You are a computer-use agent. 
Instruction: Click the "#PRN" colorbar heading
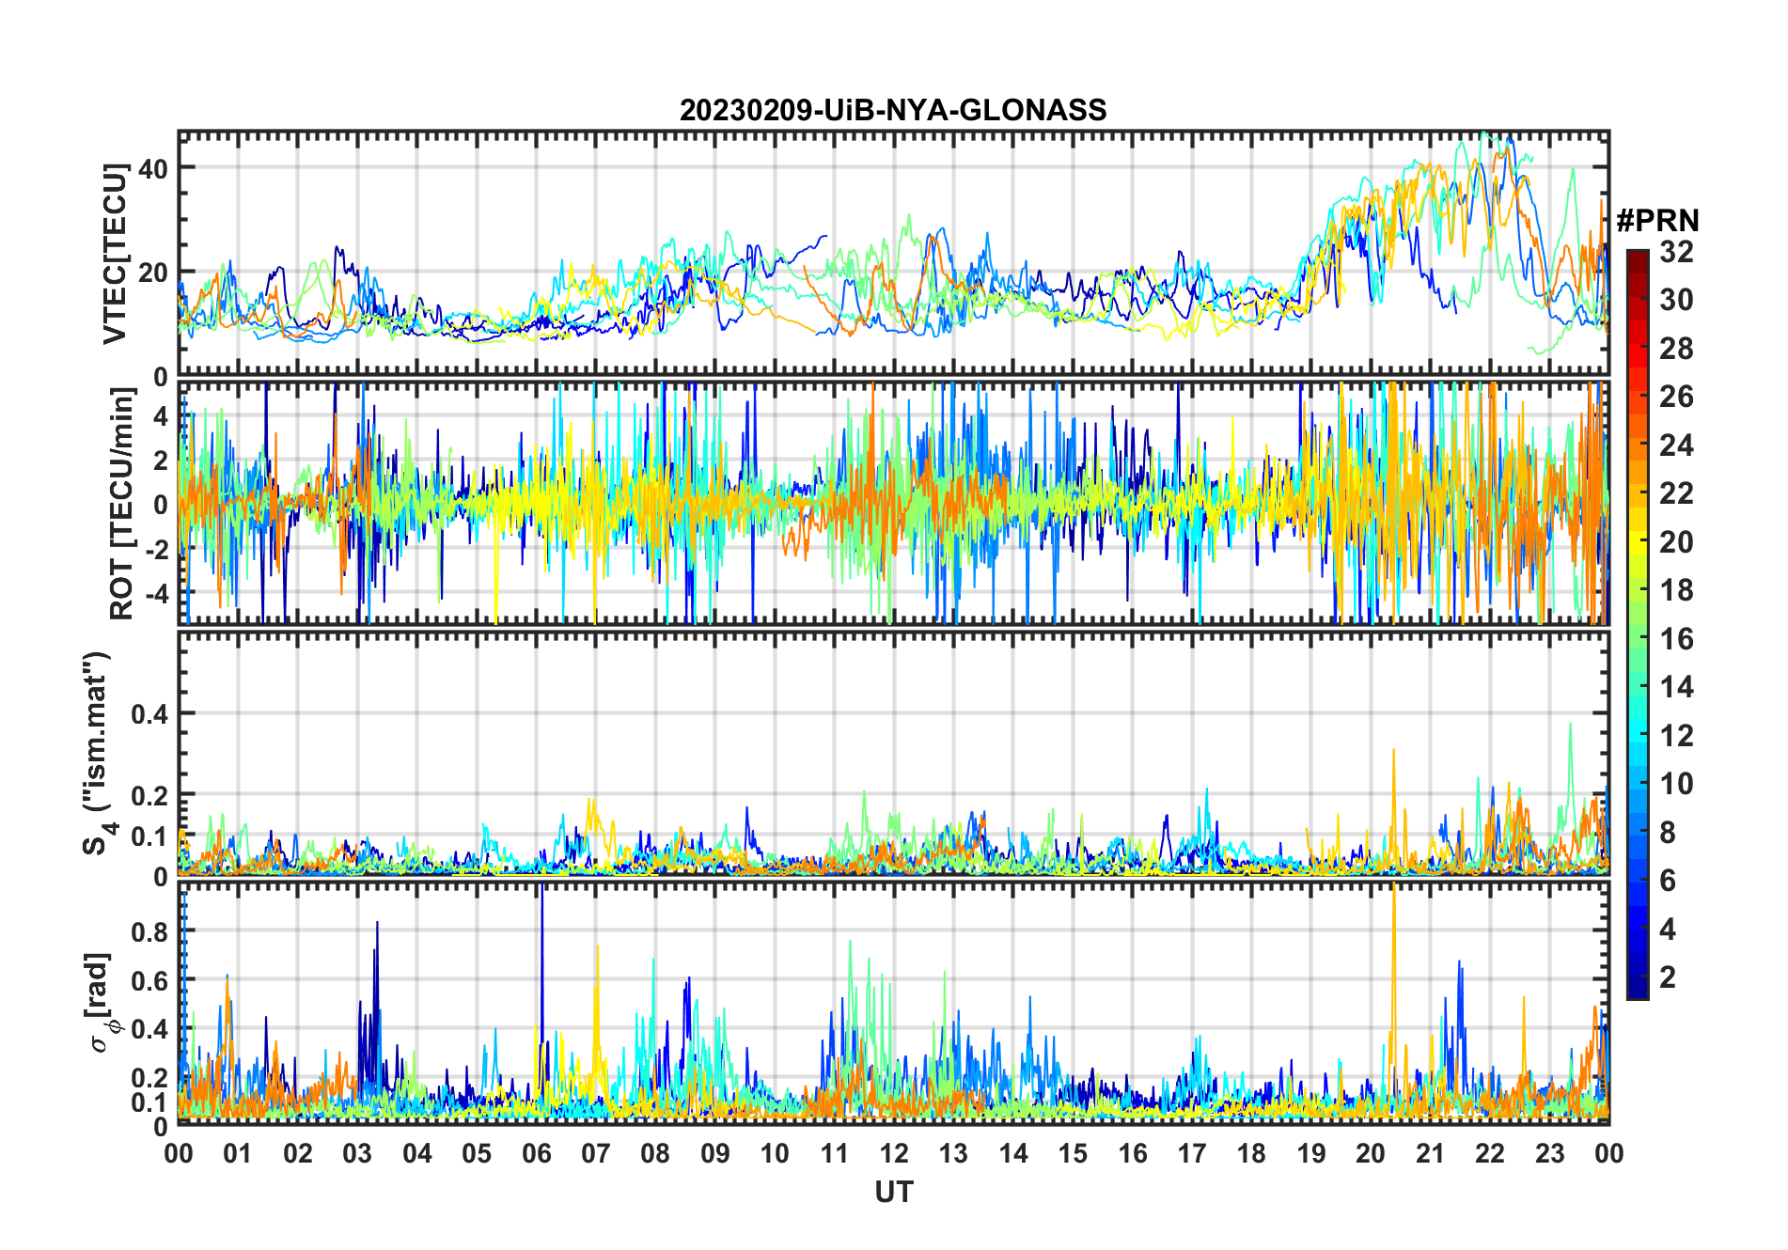pos(1658,221)
